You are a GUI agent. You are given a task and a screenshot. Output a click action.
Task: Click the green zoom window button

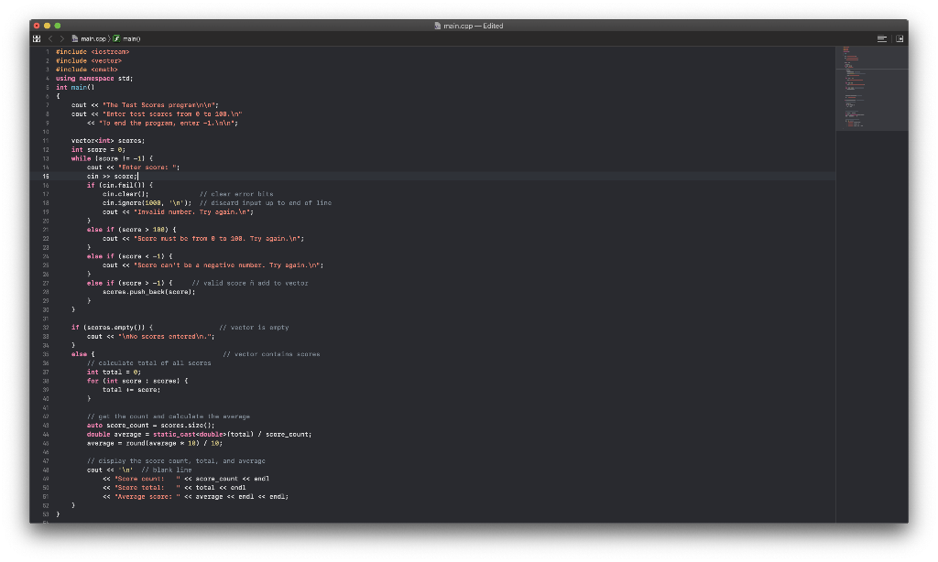click(58, 26)
